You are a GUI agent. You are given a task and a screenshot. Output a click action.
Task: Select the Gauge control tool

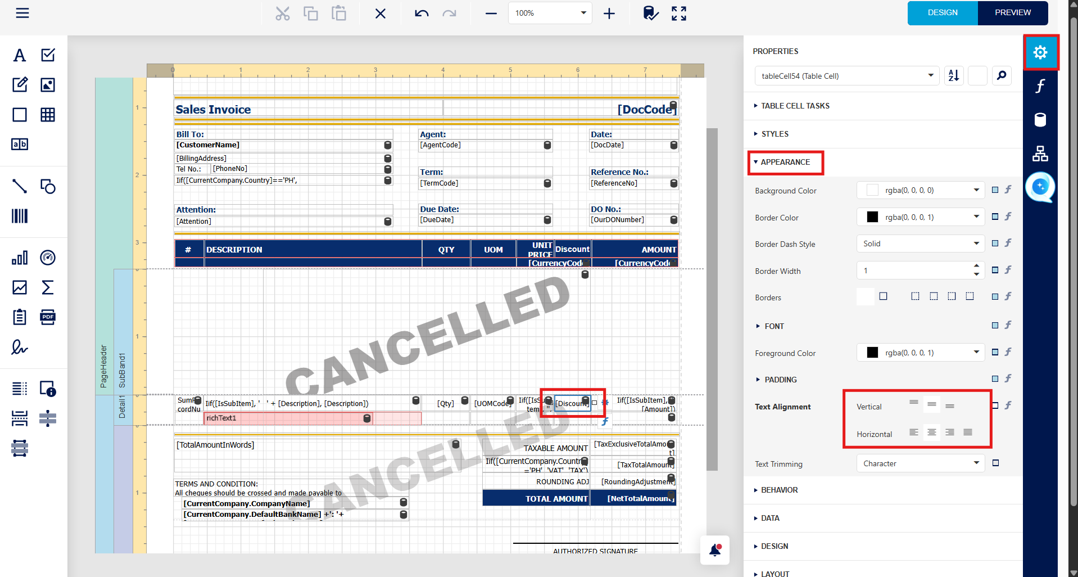point(48,258)
